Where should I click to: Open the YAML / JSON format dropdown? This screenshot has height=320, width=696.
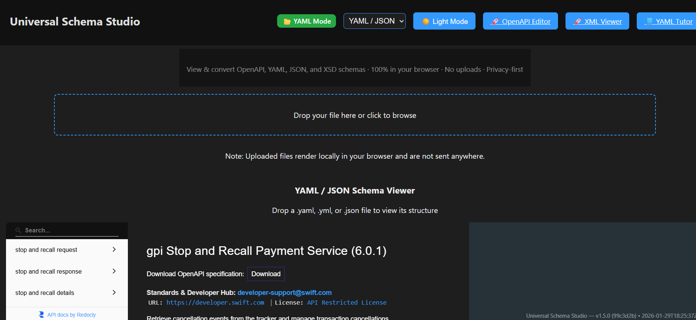pos(374,21)
